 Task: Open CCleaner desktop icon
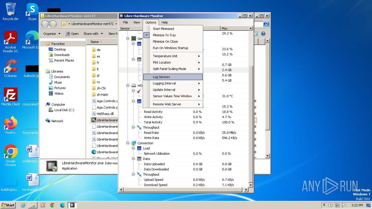click(x=10, y=69)
